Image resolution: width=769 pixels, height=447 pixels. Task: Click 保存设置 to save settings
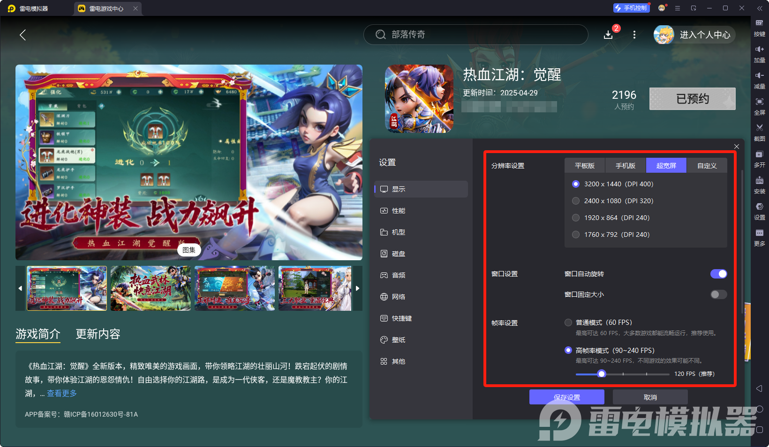tap(567, 397)
